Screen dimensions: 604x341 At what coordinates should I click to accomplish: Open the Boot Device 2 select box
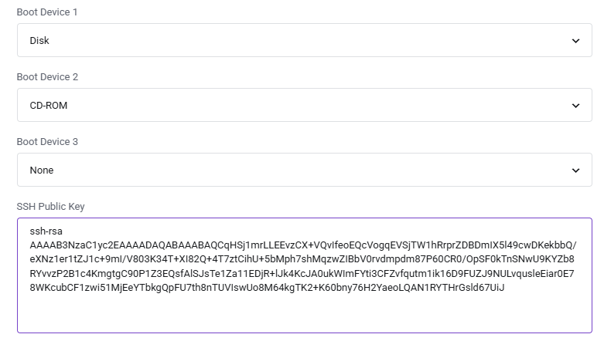pyautogui.click(x=304, y=105)
